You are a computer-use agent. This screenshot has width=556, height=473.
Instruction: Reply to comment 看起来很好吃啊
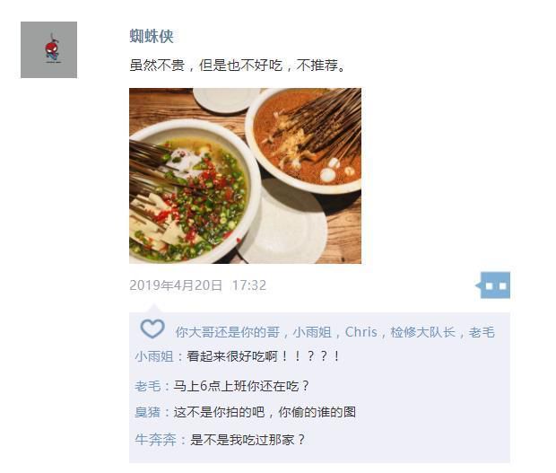click(x=264, y=356)
